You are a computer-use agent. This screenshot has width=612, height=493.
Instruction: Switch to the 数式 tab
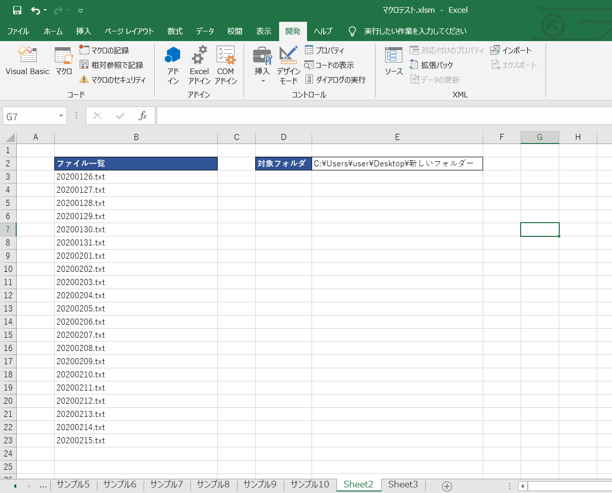175,31
